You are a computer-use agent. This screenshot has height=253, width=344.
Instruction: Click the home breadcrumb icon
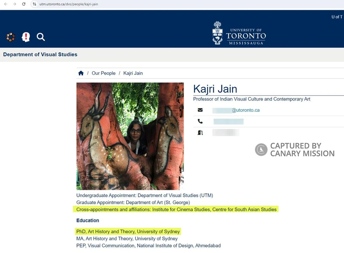81,73
